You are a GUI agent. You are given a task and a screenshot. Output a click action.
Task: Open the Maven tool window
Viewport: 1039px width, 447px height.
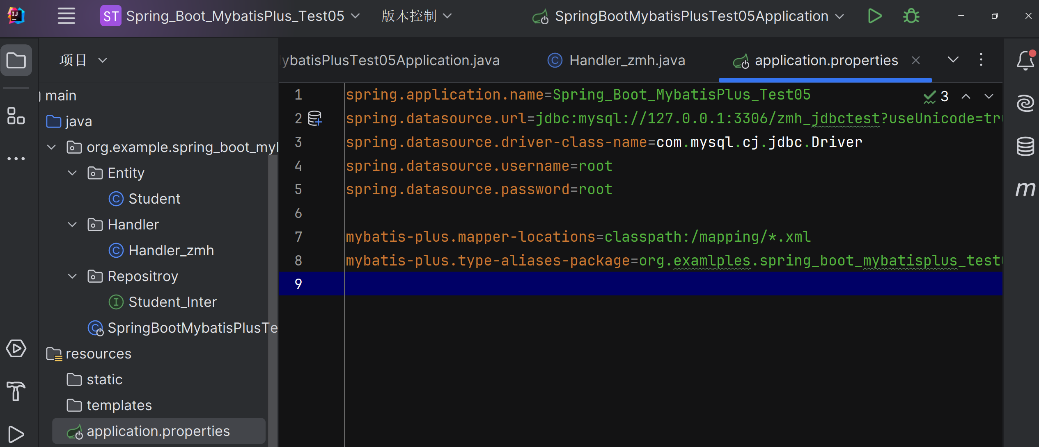click(1025, 189)
